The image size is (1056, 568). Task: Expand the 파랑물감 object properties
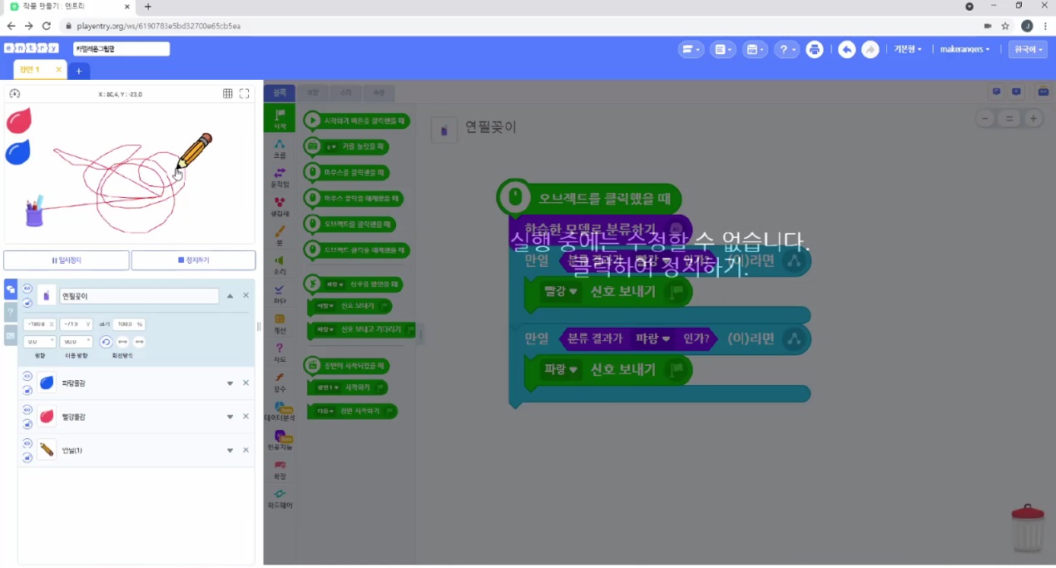pyautogui.click(x=231, y=383)
